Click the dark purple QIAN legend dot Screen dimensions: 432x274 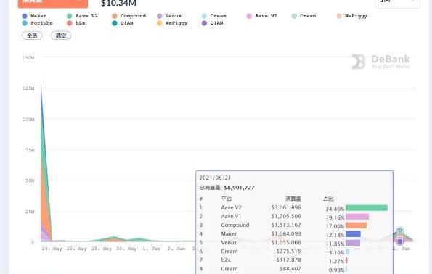pyautogui.click(x=205, y=23)
